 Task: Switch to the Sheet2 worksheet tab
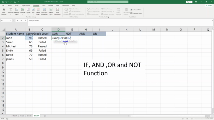point(29,116)
